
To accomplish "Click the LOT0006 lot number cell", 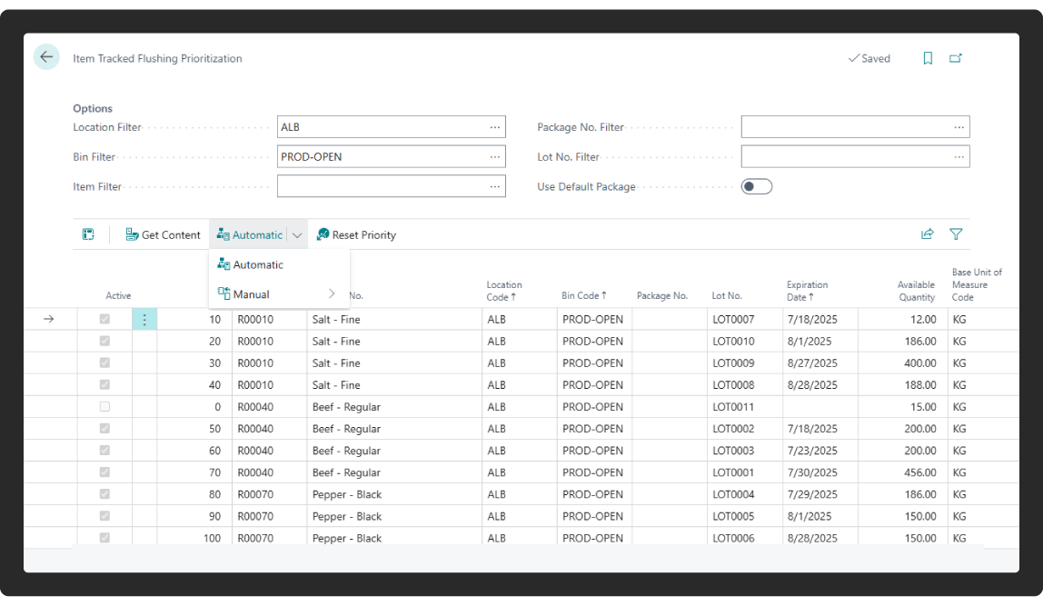I will pyautogui.click(x=744, y=538).
